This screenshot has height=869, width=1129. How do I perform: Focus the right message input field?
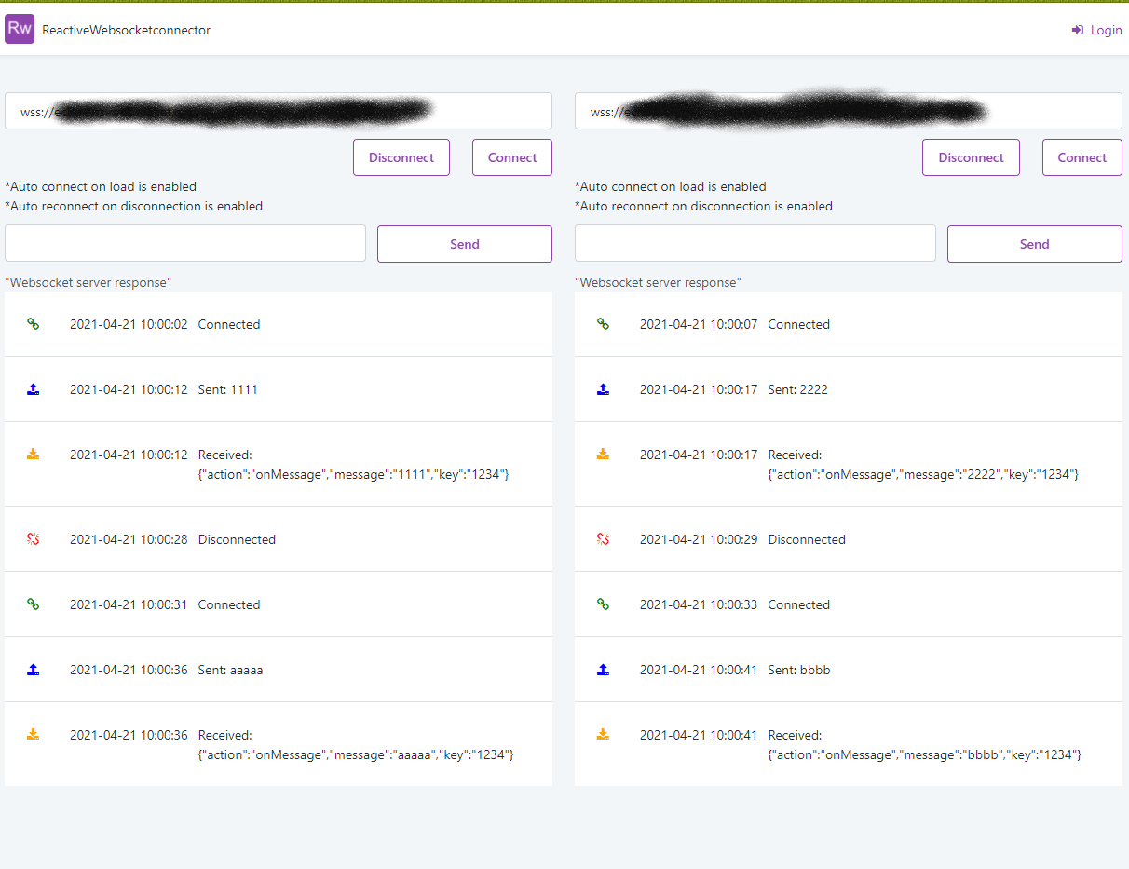(x=755, y=243)
